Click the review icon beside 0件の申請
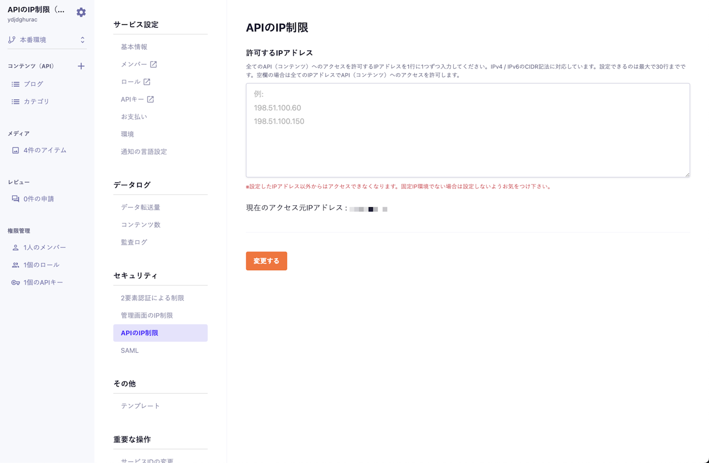Screen dimensions: 709x463 [x=16, y=199]
